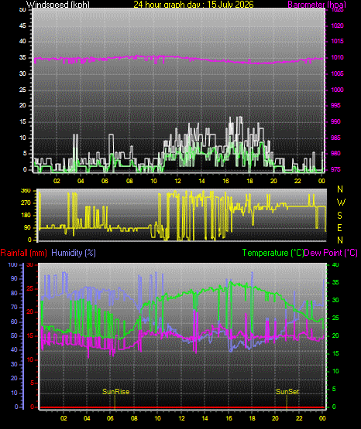Image resolution: width=361 pixels, height=429 pixels.
Task: Click the green temperature axis value "30"
Action: coord(335,300)
